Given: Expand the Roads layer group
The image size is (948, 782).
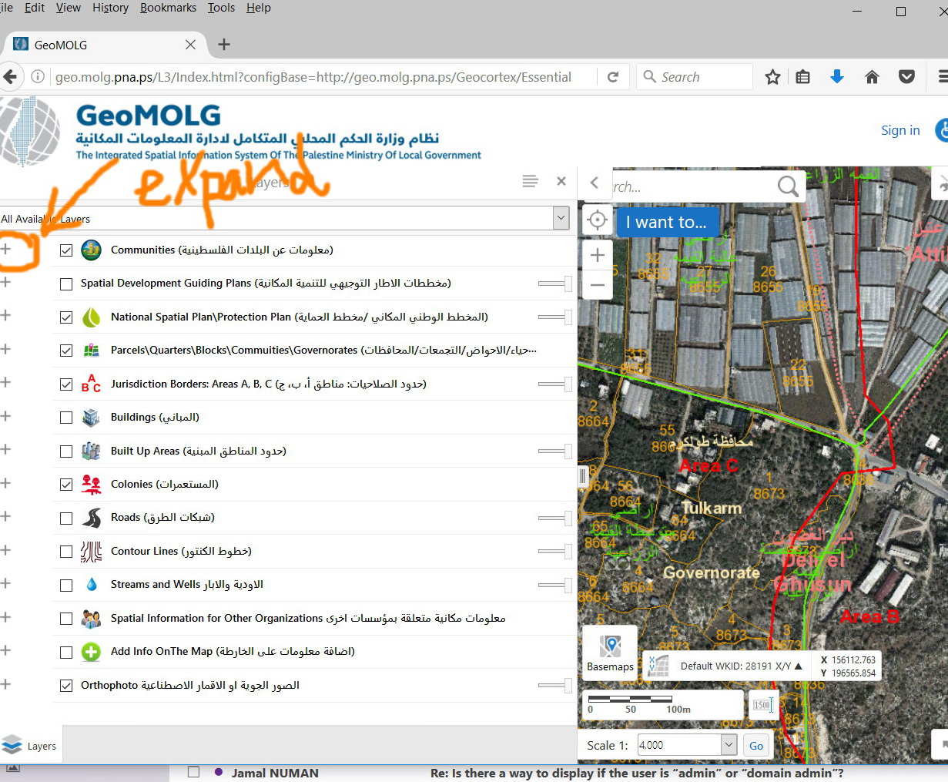Looking at the screenshot, I should (x=5, y=516).
